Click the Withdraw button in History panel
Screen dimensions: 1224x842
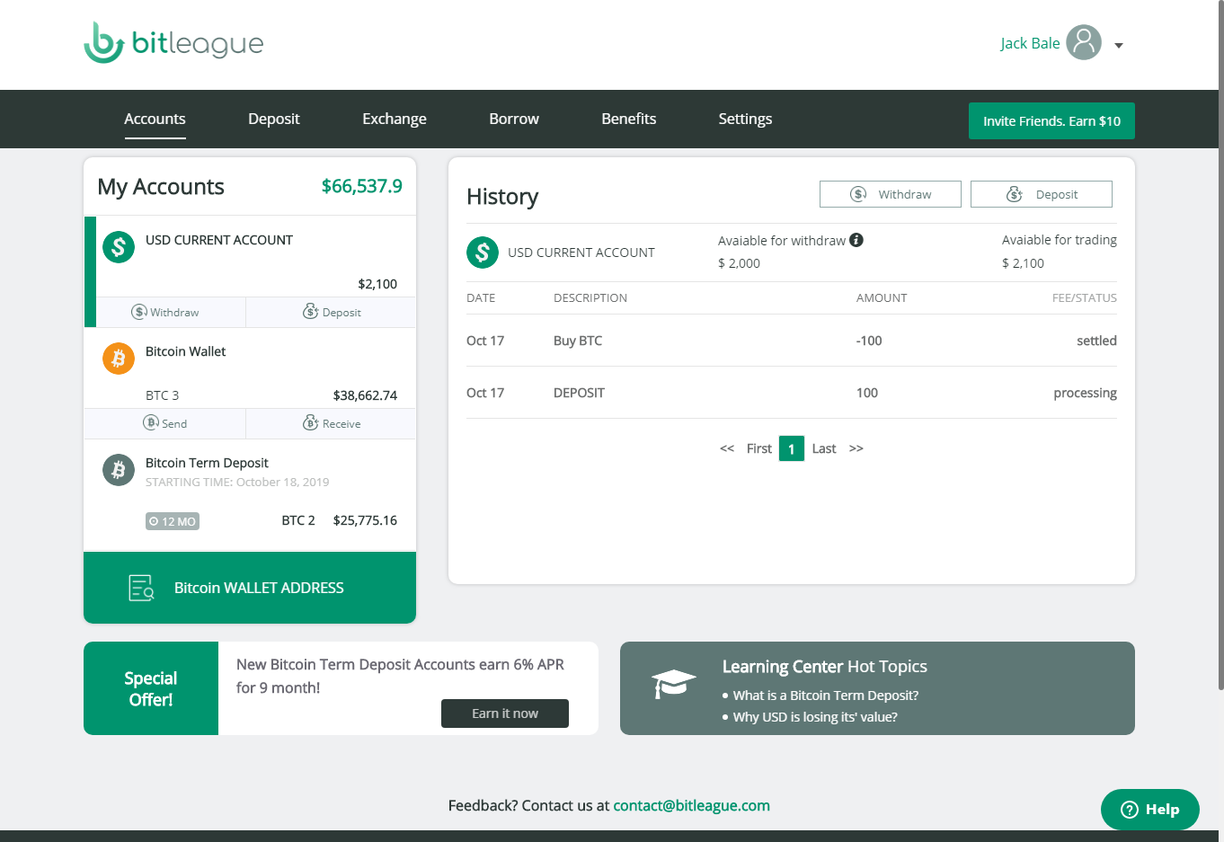point(891,194)
